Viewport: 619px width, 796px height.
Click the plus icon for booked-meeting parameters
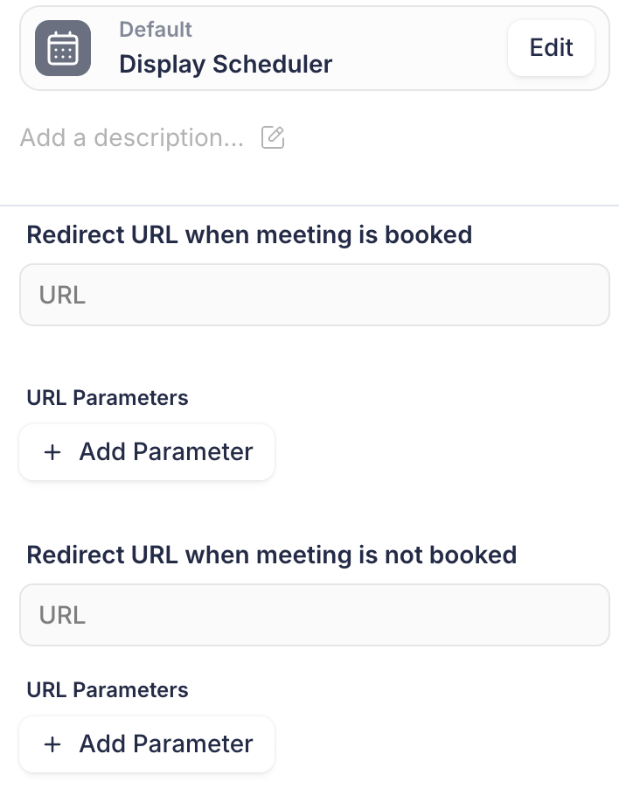(52, 452)
